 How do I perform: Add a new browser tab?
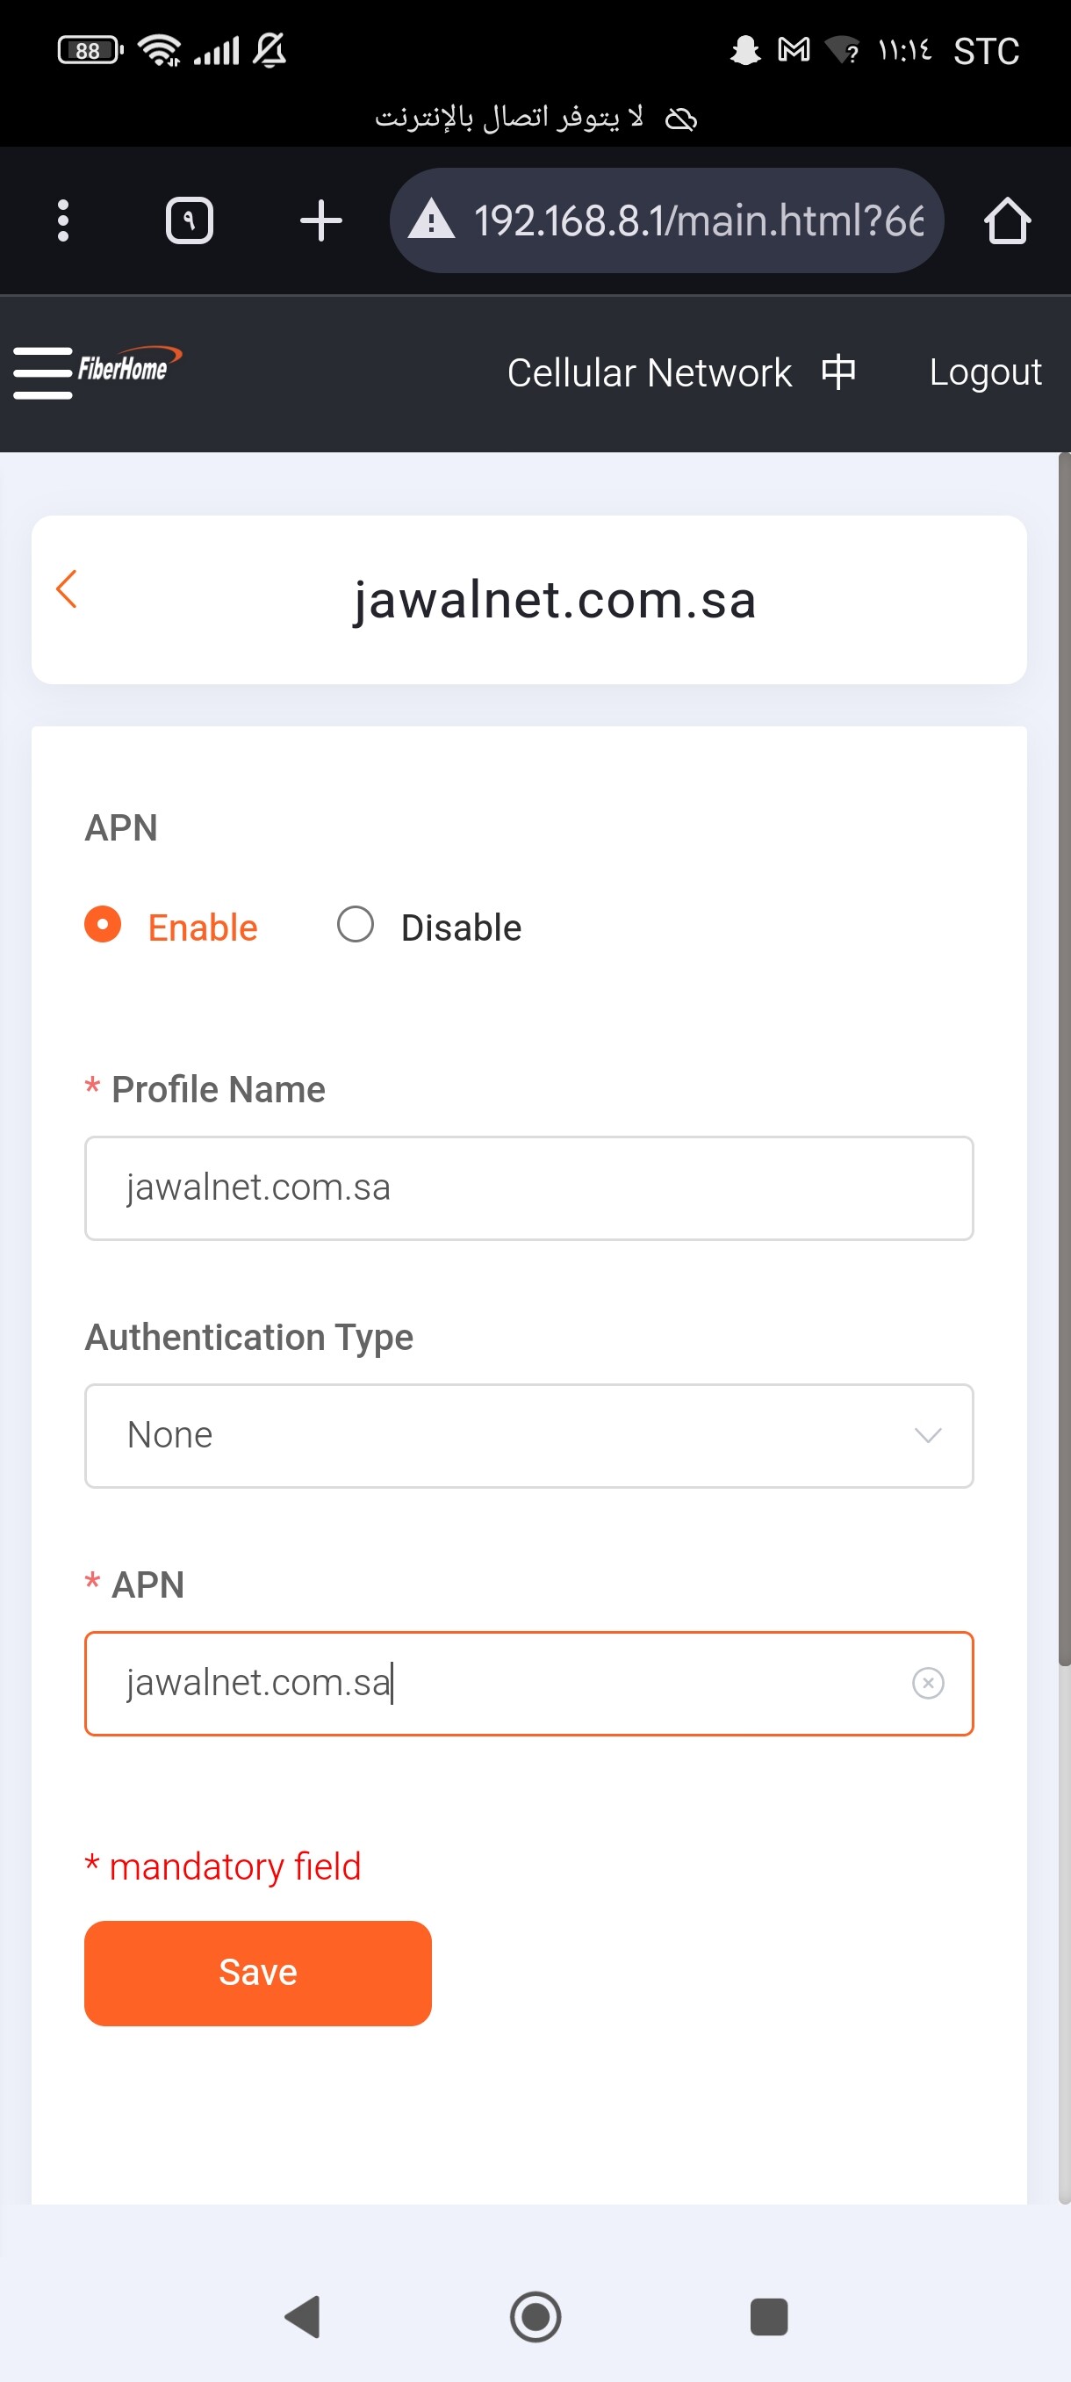[320, 221]
